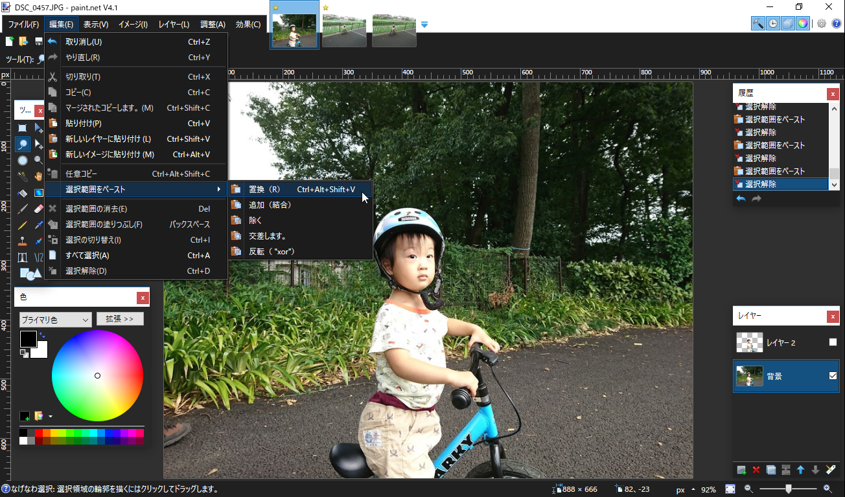Select the Magic Wand tool
This screenshot has height=497, width=845.
(22, 175)
